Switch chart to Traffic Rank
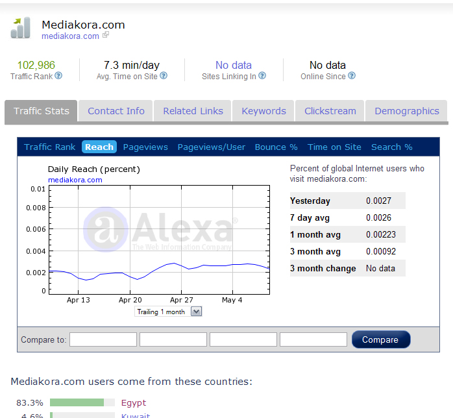Image resolution: width=453 pixels, height=418 pixels. (50, 147)
